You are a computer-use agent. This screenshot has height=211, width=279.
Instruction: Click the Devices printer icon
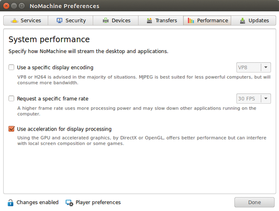click(x=106, y=20)
